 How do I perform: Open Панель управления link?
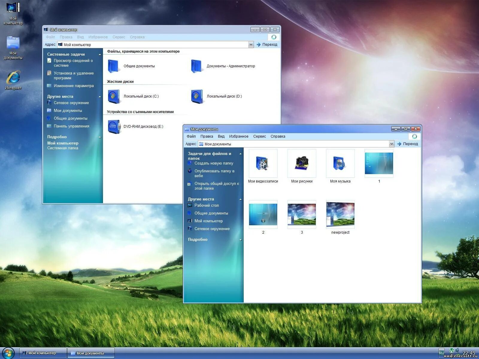tap(68, 126)
